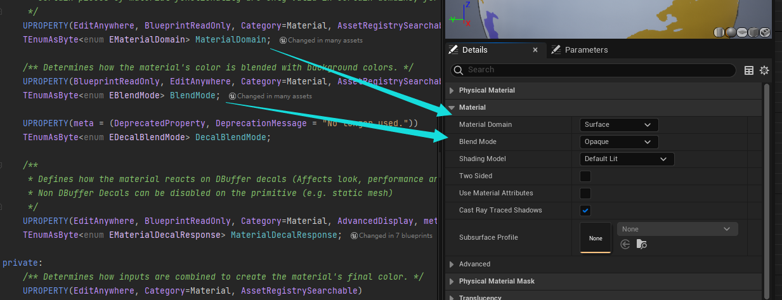Viewport: 782px width, 300px height.
Task: Open the Shading Model dropdown
Action: point(627,159)
